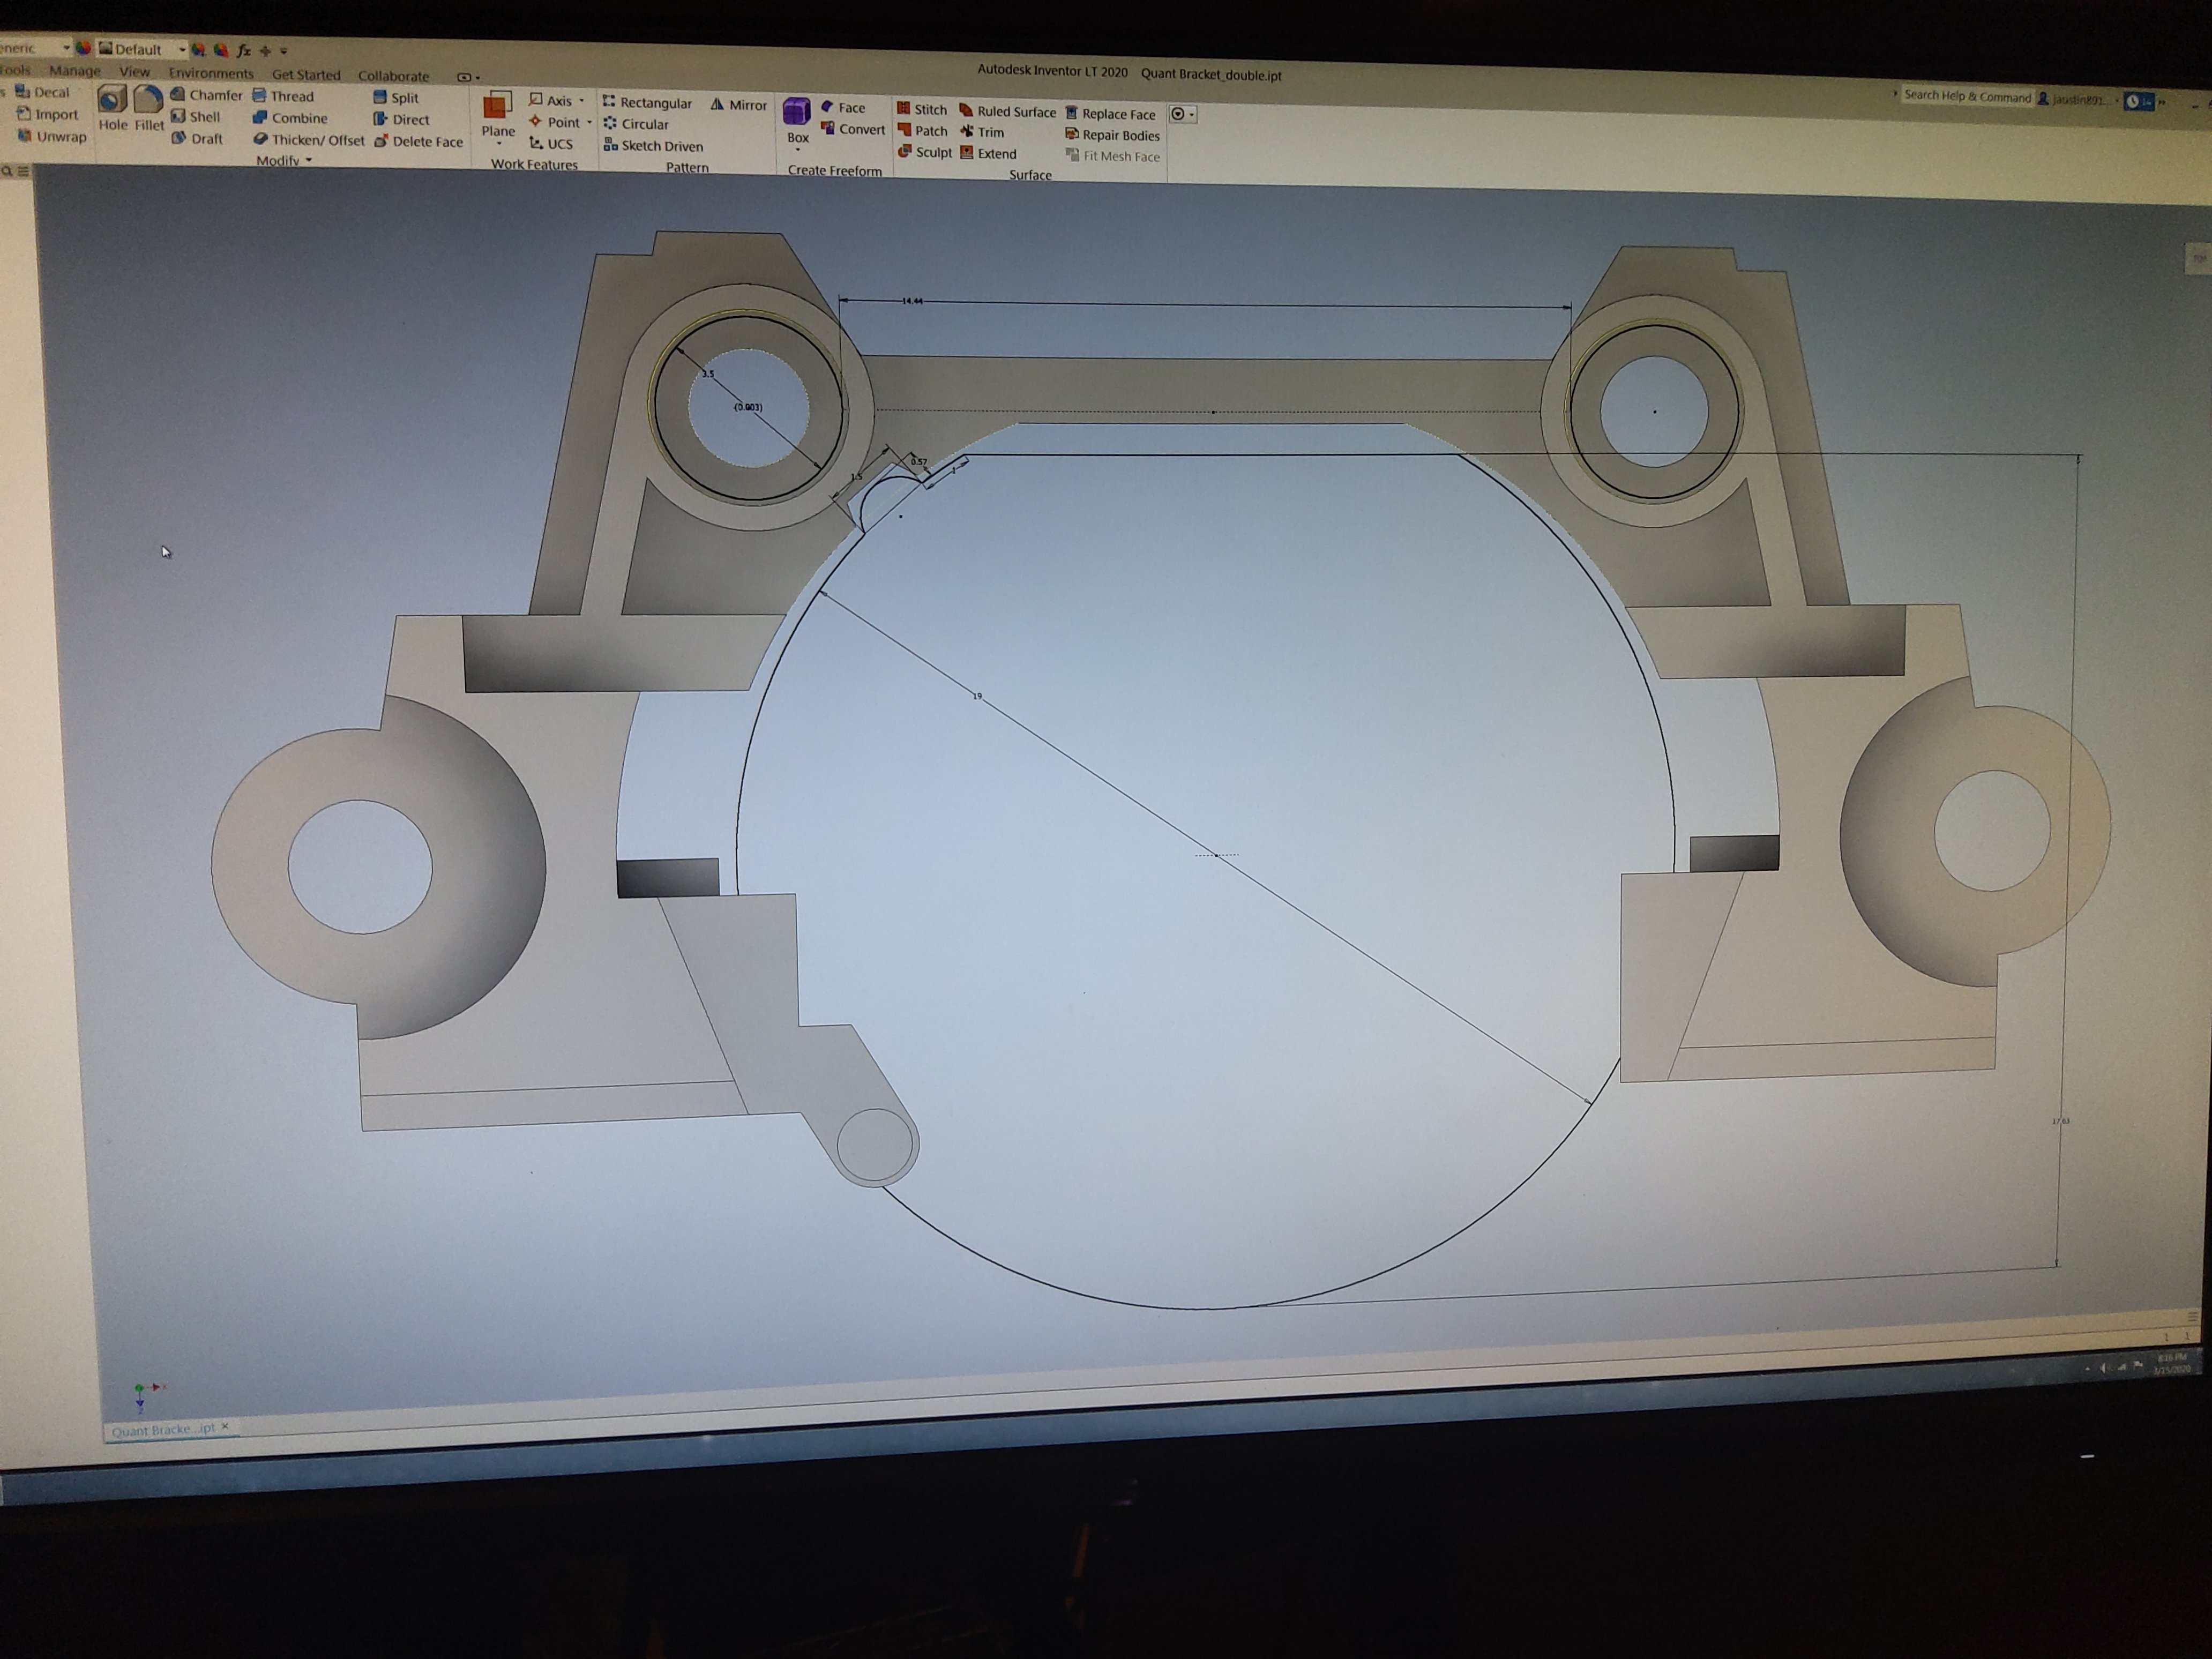The height and width of the screenshot is (1659, 2212).
Task: Expand the Plane dropdown arrow
Action: [498, 144]
